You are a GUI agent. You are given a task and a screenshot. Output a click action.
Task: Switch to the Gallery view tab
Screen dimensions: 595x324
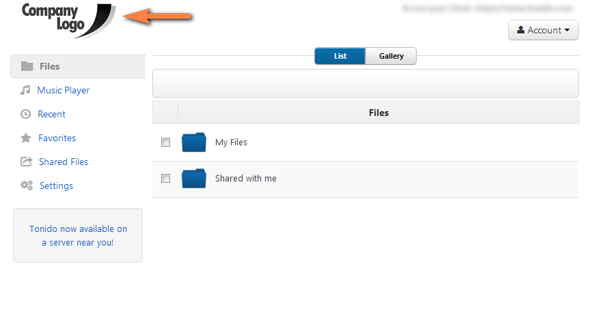[391, 56]
